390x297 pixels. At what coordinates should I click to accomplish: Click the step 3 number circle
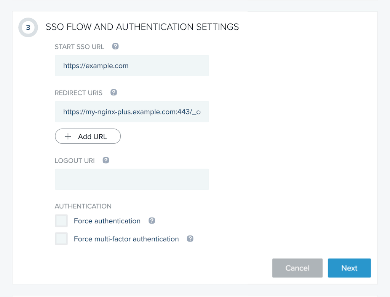pos(28,27)
